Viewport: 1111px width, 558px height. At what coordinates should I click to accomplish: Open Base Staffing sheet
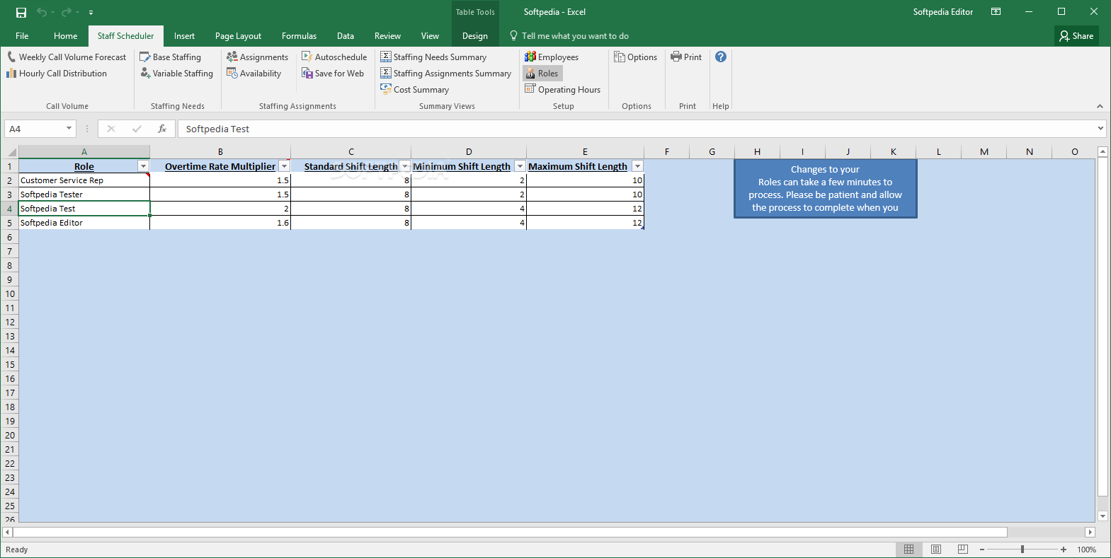click(x=170, y=57)
